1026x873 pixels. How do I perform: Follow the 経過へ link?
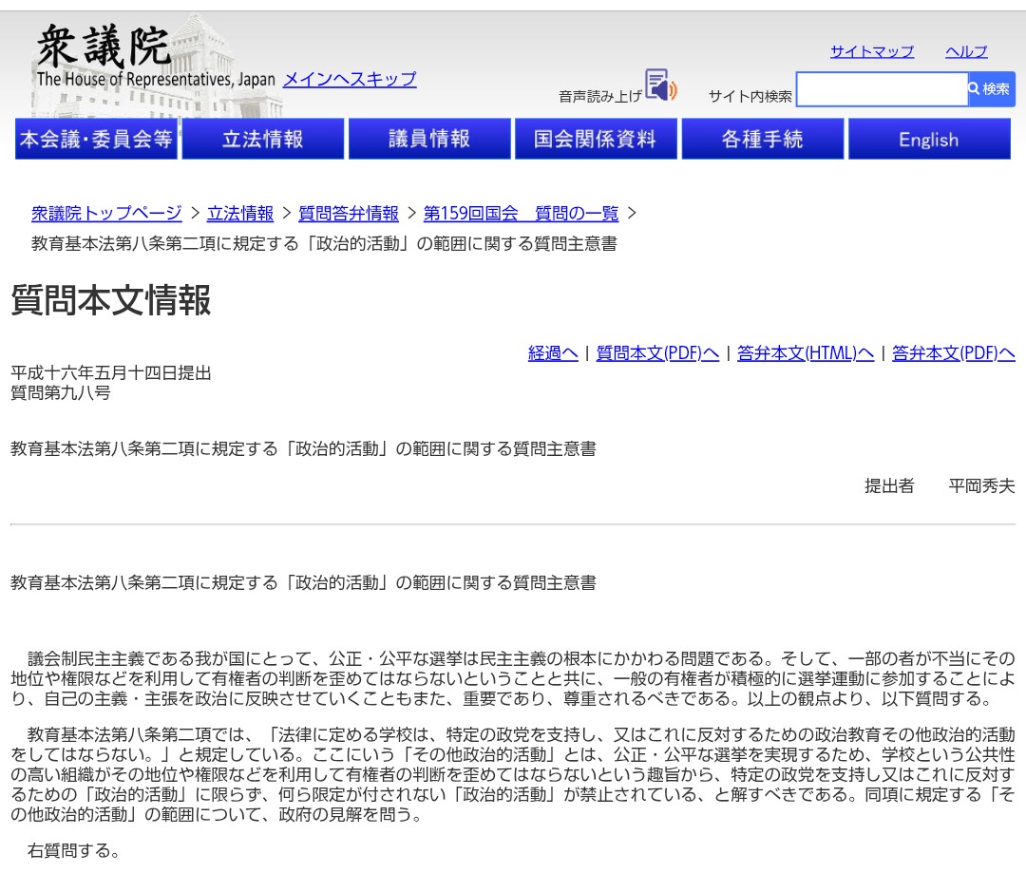point(553,353)
